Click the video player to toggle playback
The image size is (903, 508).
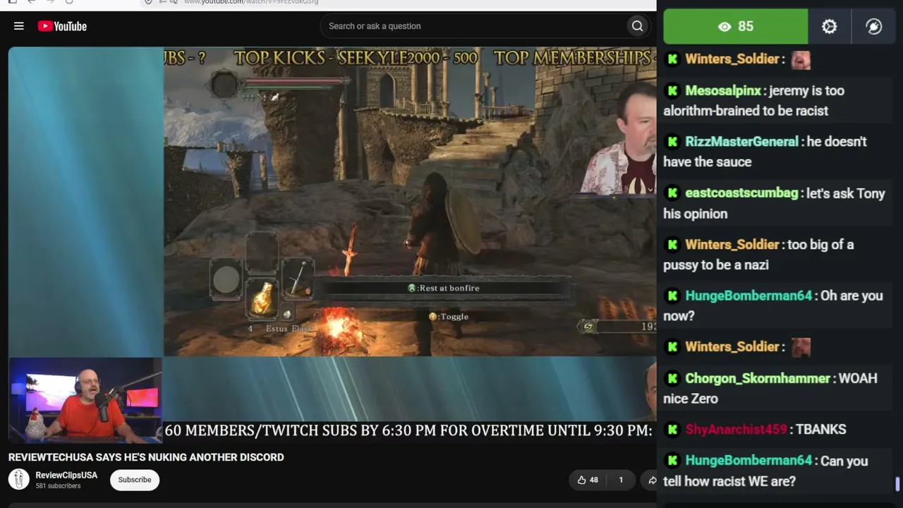click(x=332, y=246)
